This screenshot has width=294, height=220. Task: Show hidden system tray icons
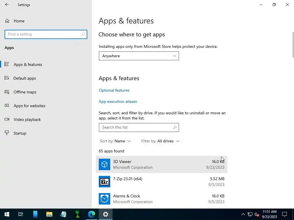[x=243, y=214]
